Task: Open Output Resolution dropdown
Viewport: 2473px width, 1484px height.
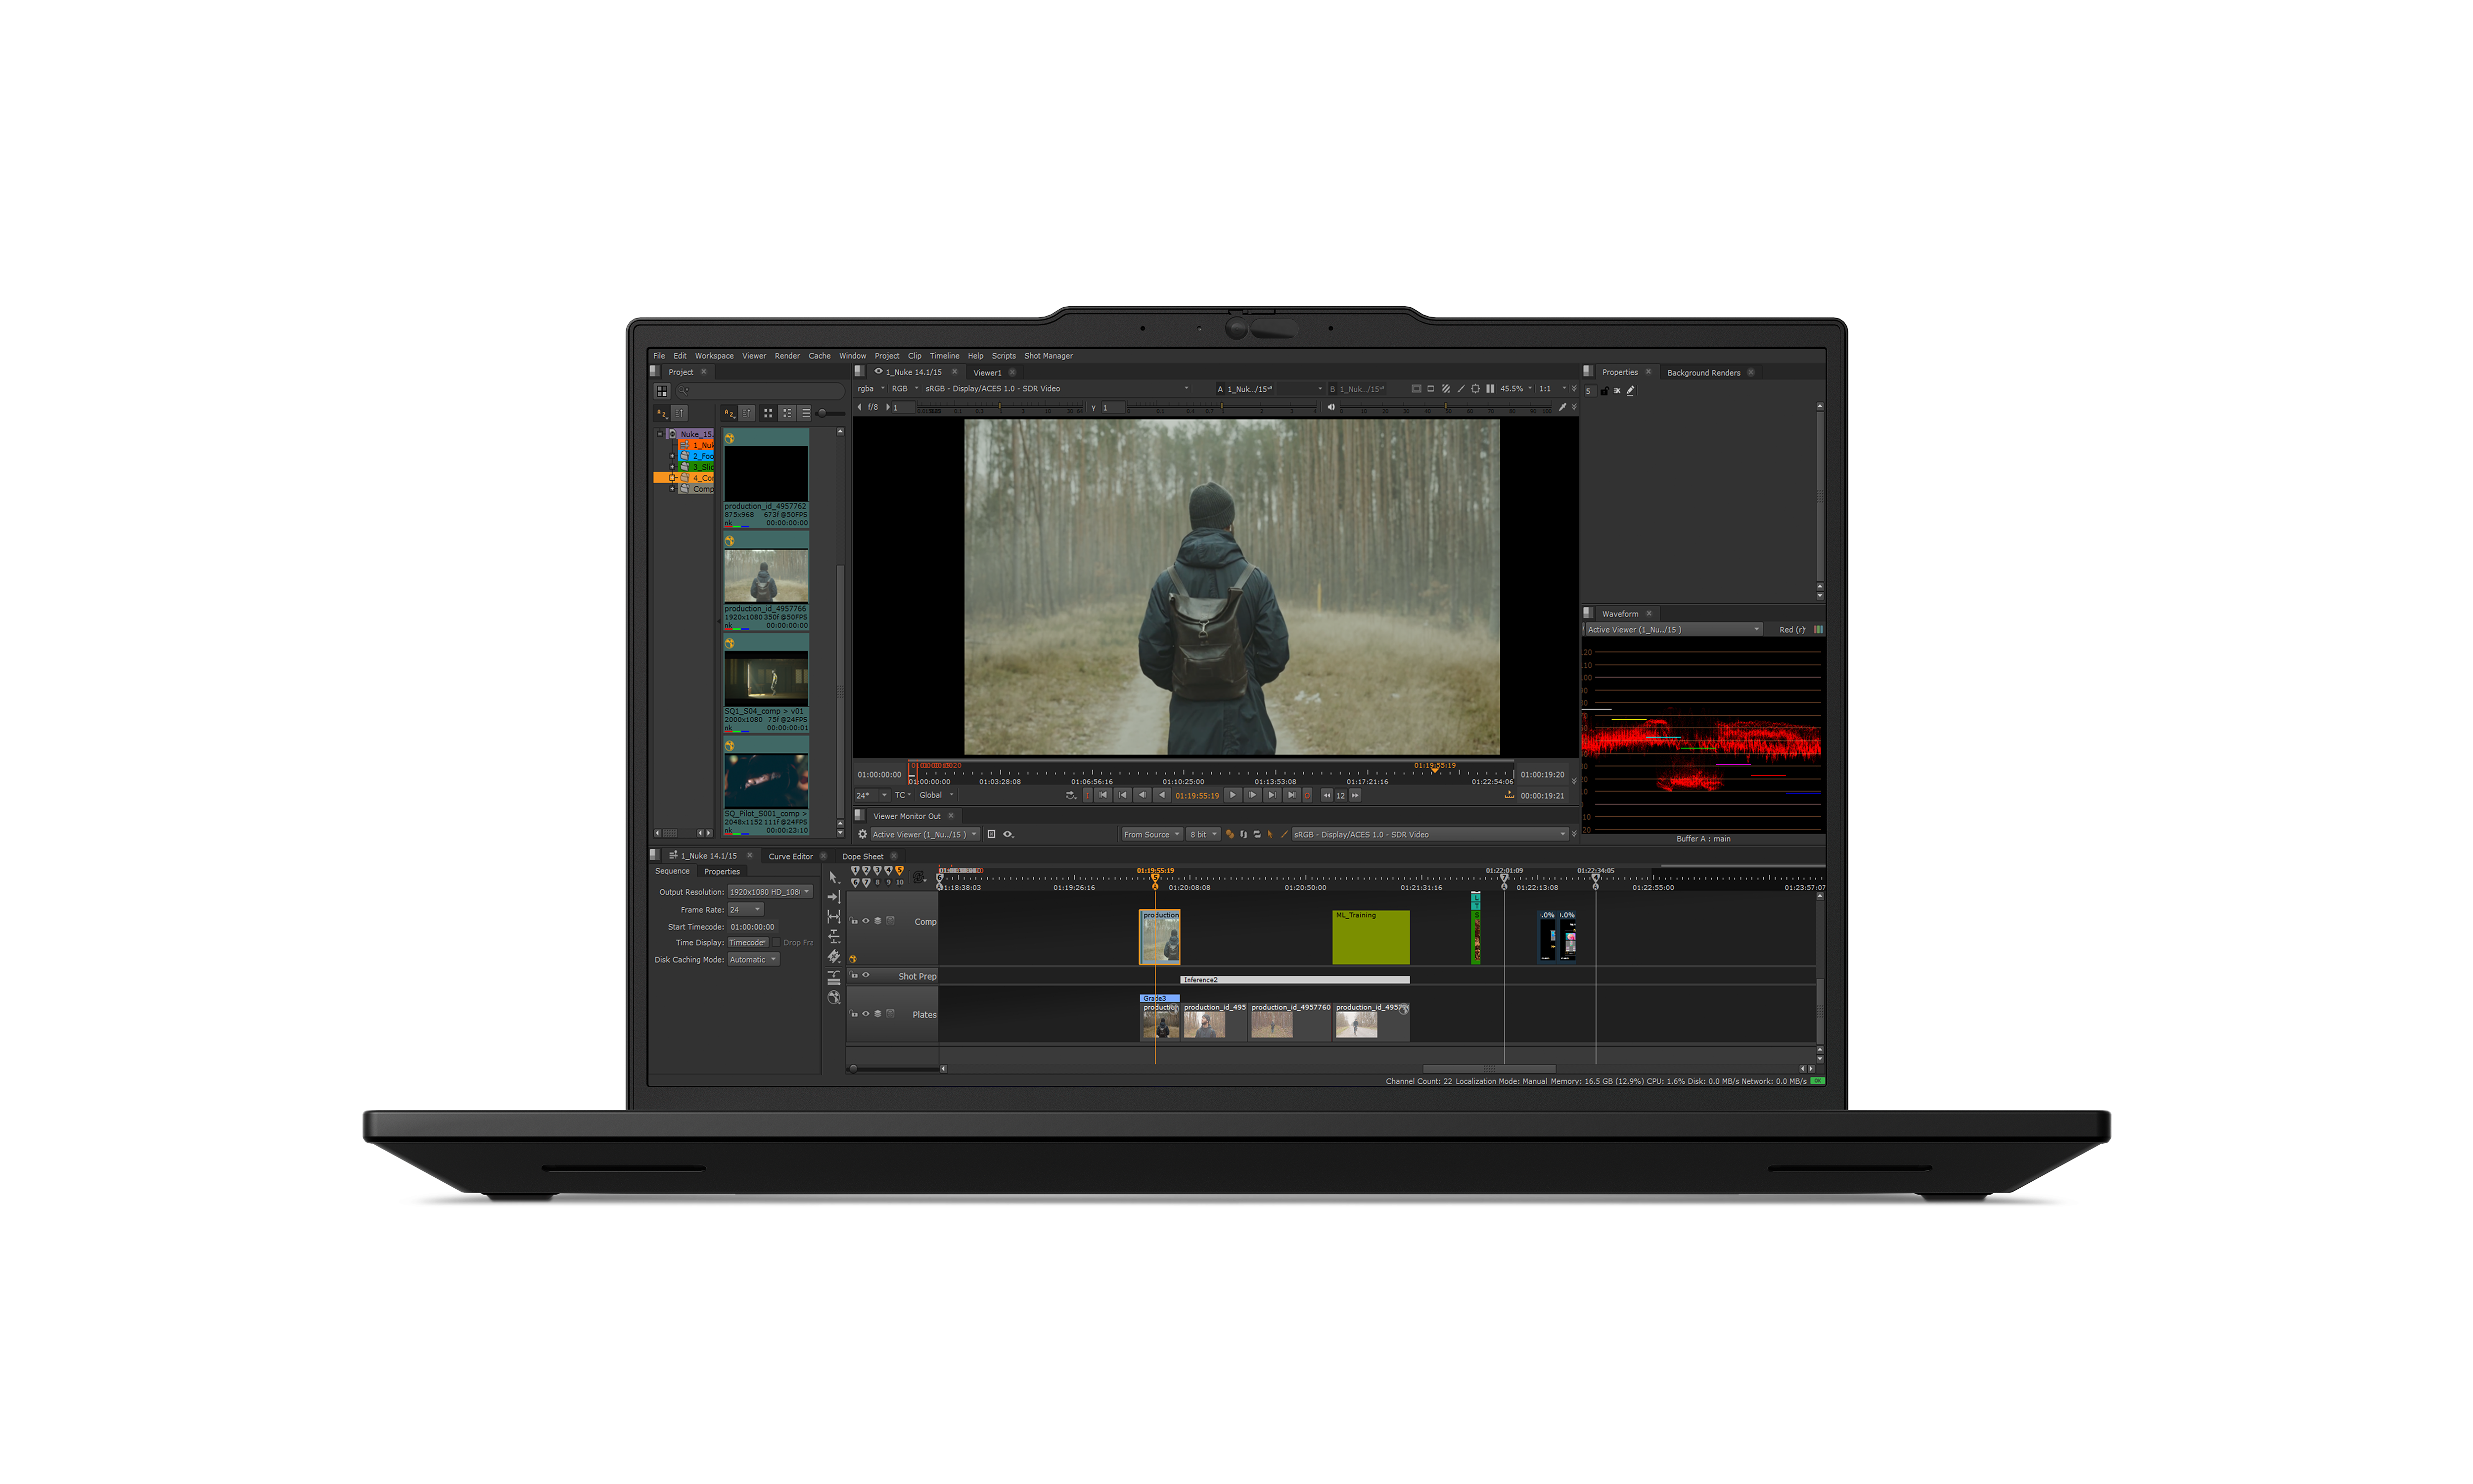Action: point(769,892)
